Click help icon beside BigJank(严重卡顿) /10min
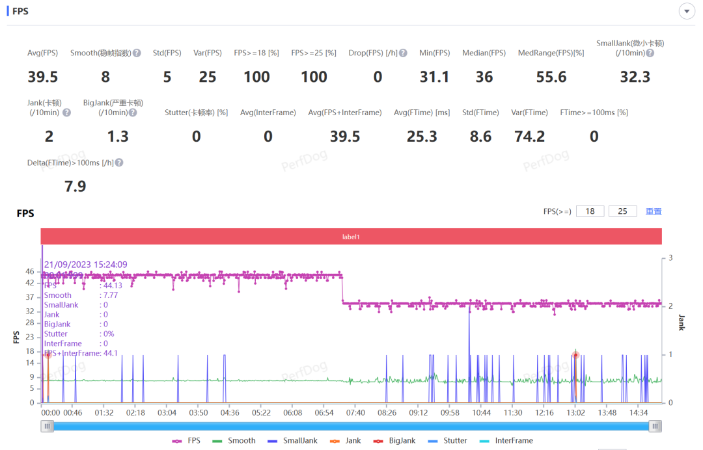Viewport: 703px width, 450px height. coord(133,112)
